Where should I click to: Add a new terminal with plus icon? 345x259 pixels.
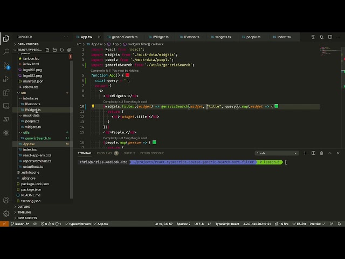pyautogui.click(x=305, y=153)
